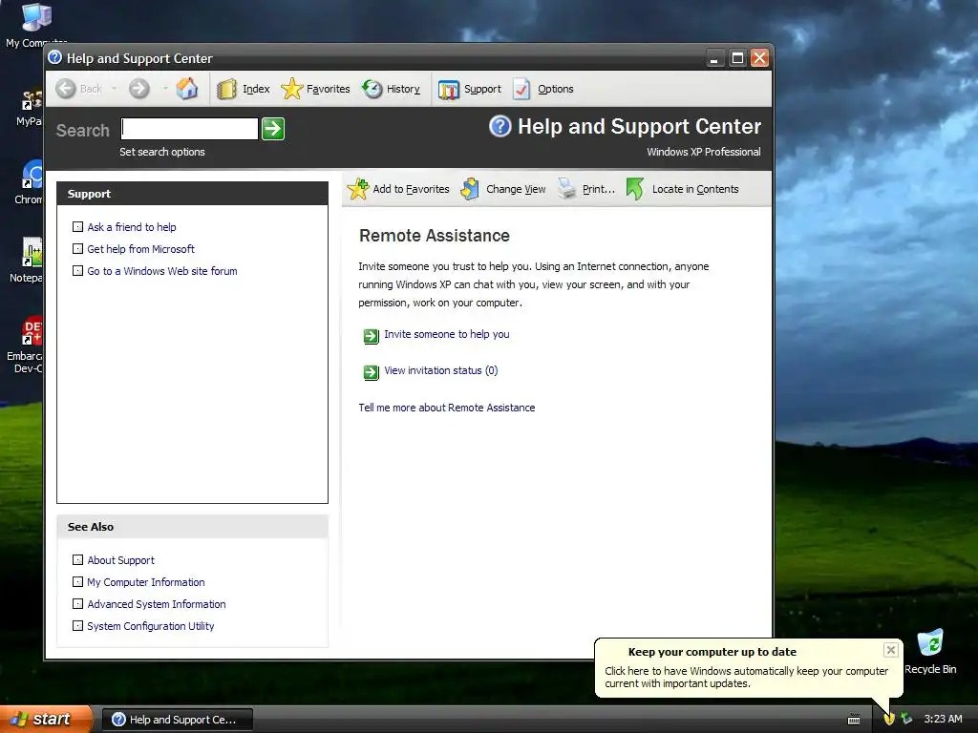Select the Notepad++ desktop shortcut
This screenshot has width=978, height=733.
coord(28,260)
